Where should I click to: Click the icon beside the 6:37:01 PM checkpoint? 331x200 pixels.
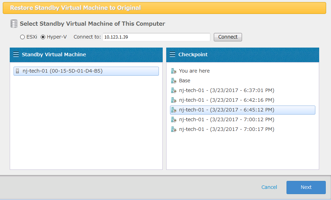click(x=174, y=90)
